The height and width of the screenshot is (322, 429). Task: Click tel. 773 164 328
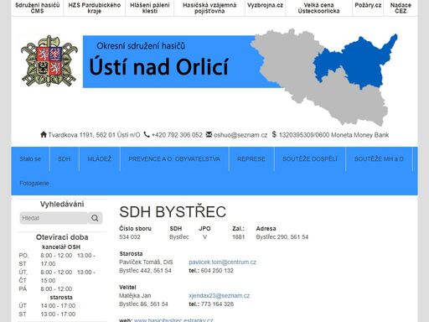(x=211, y=304)
